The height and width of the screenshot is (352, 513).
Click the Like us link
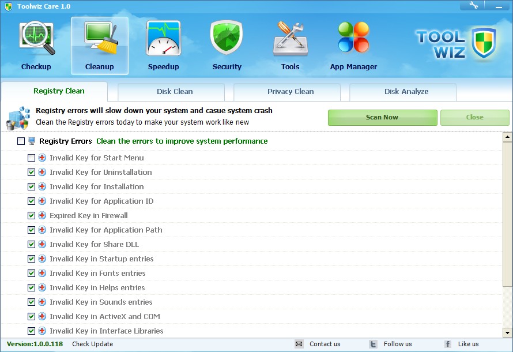pos(468,344)
